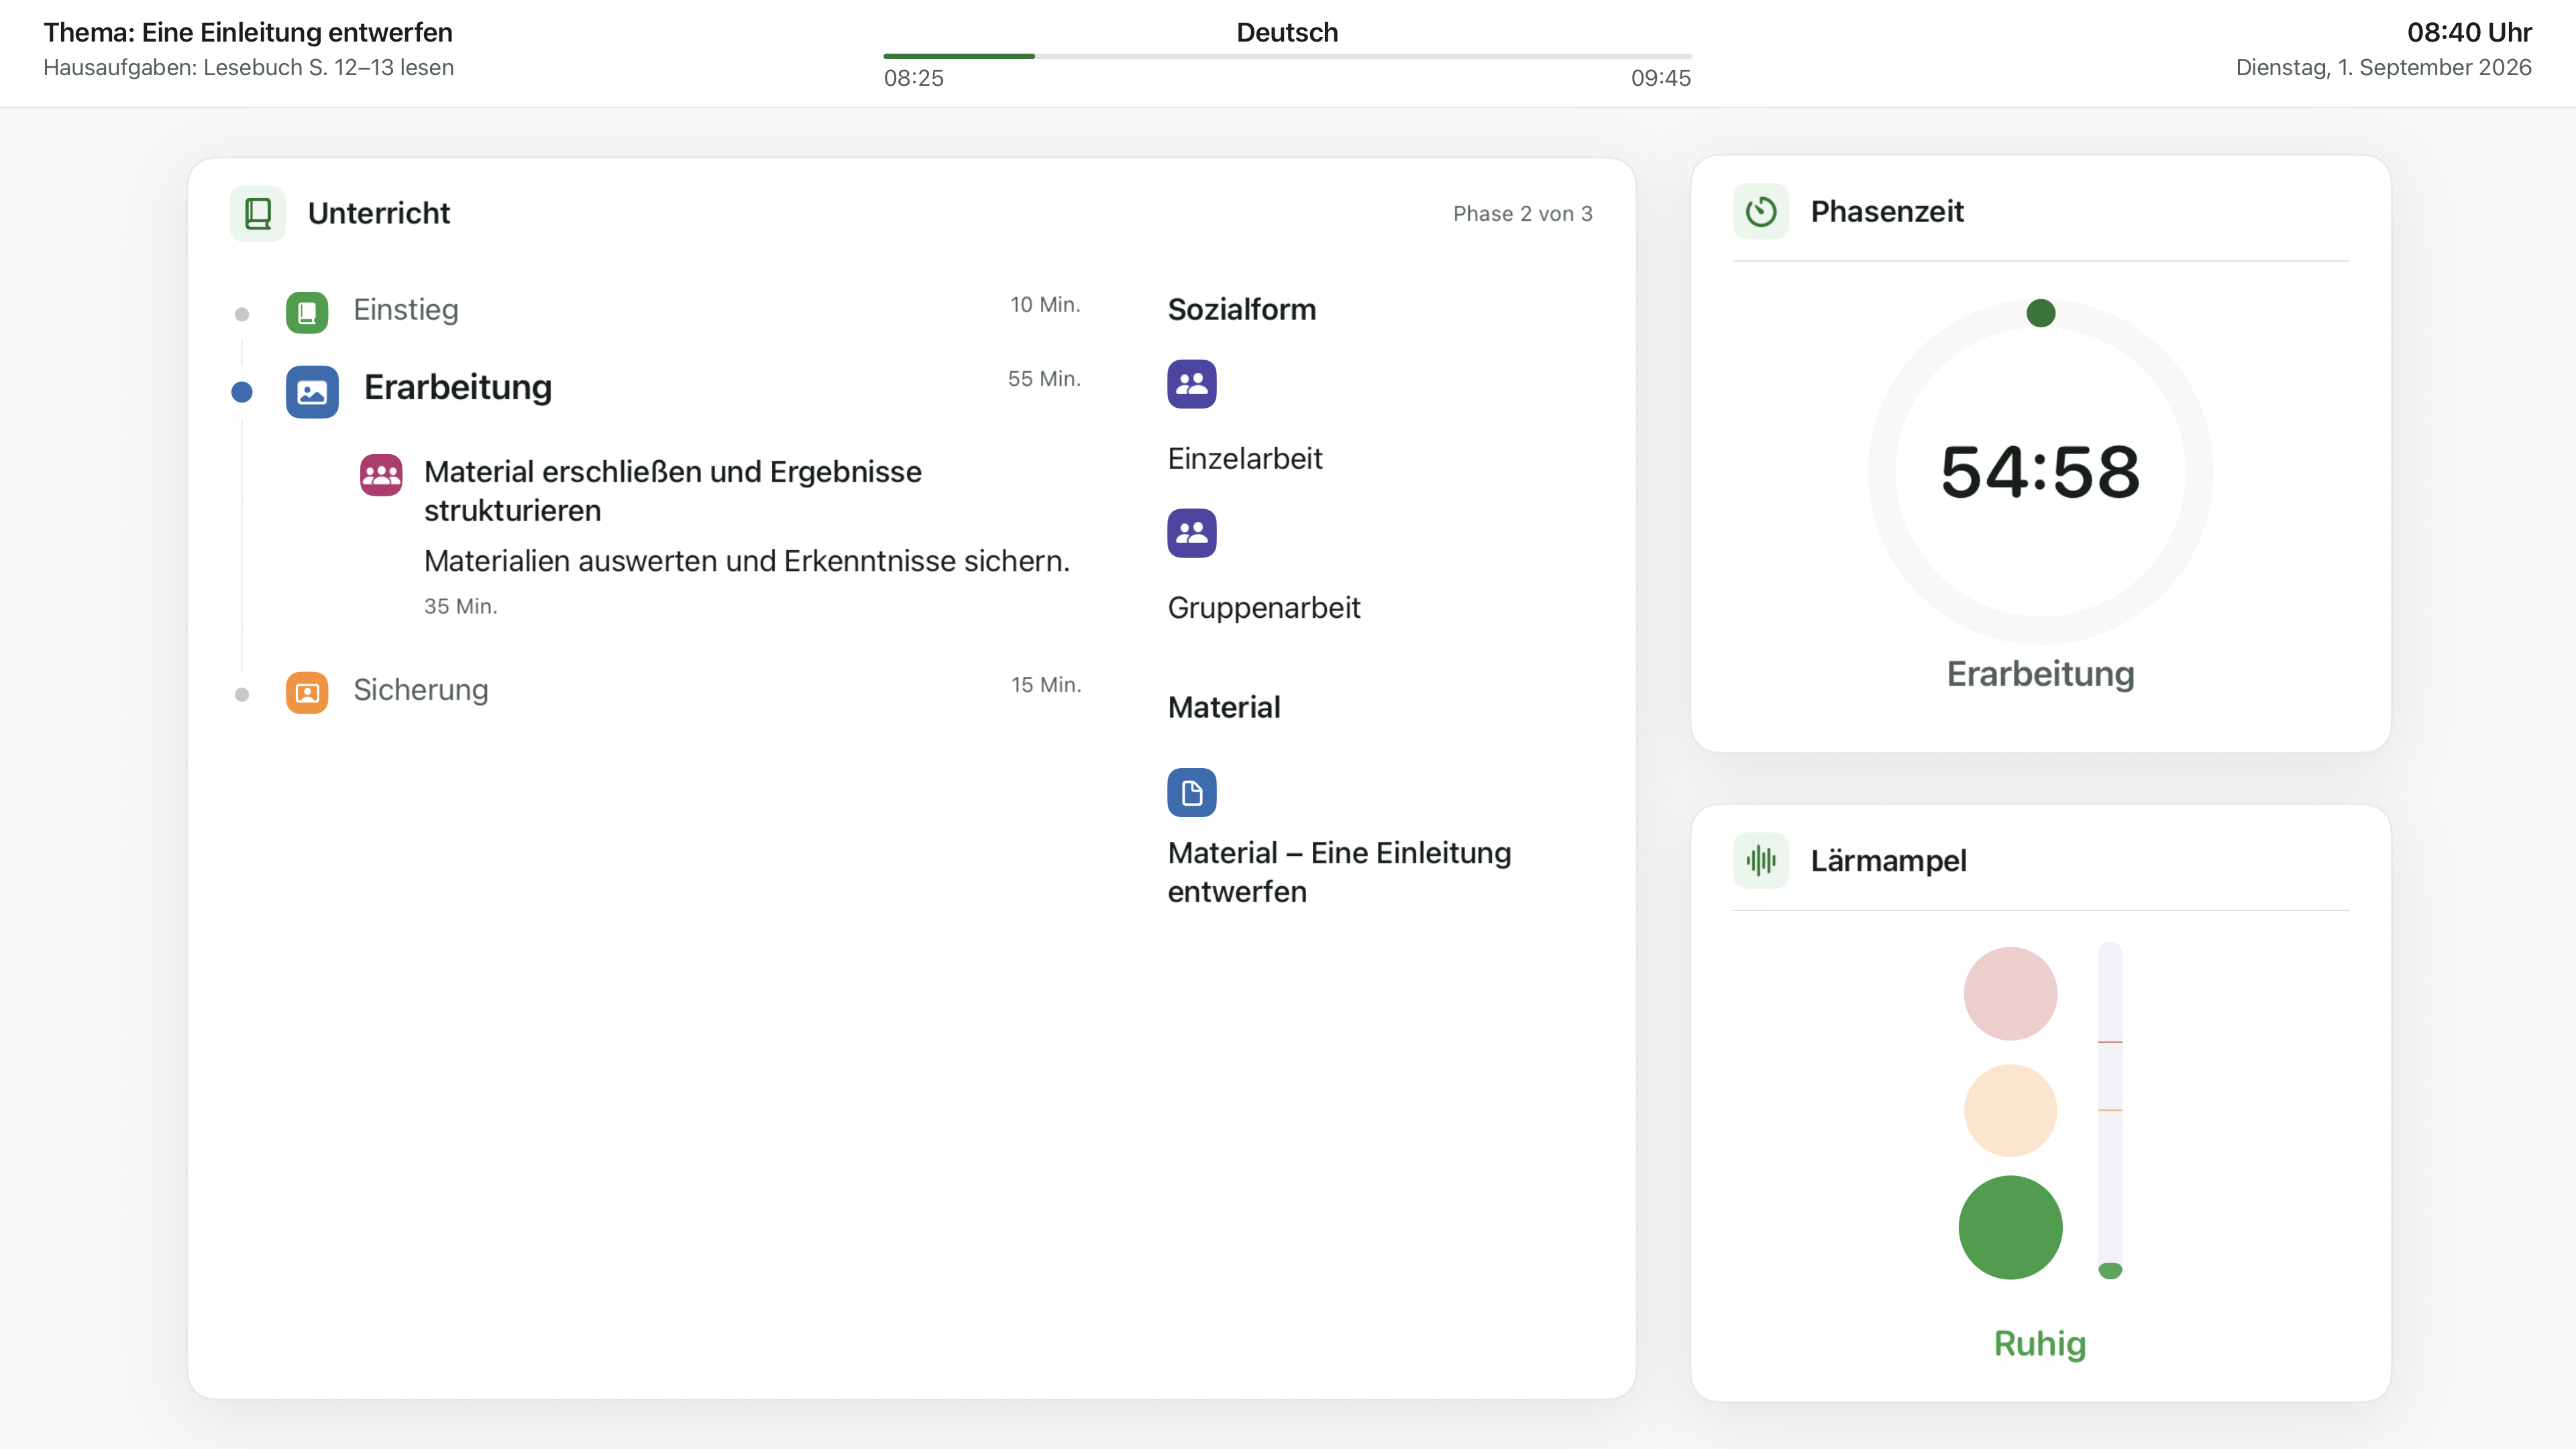Viewport: 2576px width, 1449px height.
Task: Select the Einzelarbeit Sozialform icon
Action: click(x=1192, y=384)
